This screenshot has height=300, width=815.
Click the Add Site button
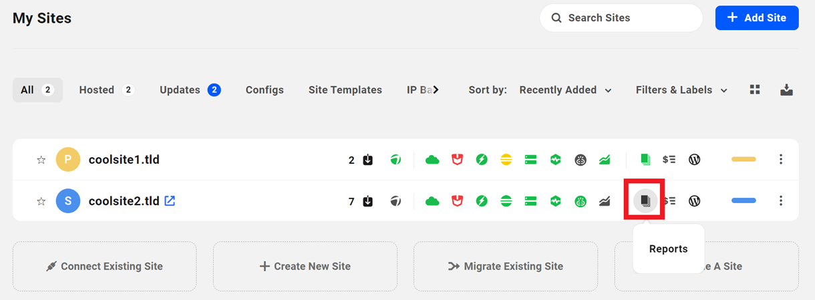pyautogui.click(x=757, y=18)
